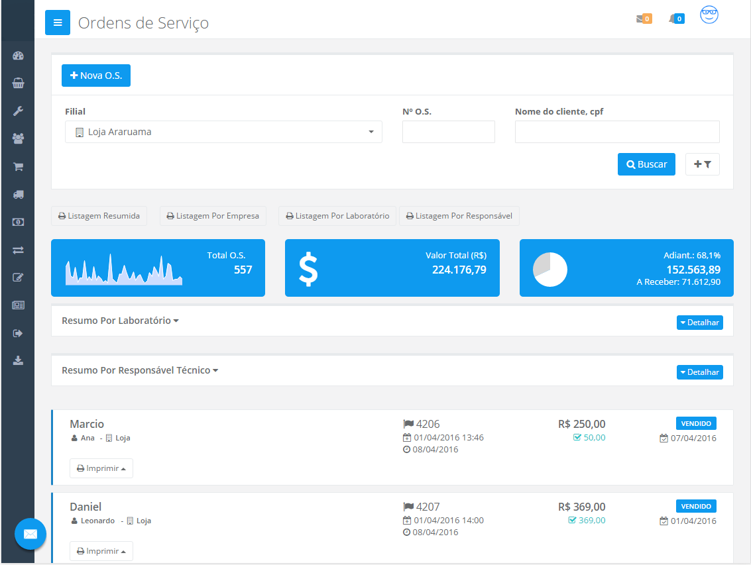Select the wrench icon in the sidebar

point(18,111)
